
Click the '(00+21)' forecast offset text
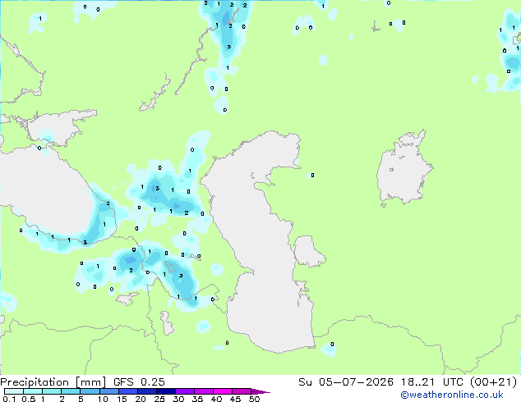tap(494, 382)
